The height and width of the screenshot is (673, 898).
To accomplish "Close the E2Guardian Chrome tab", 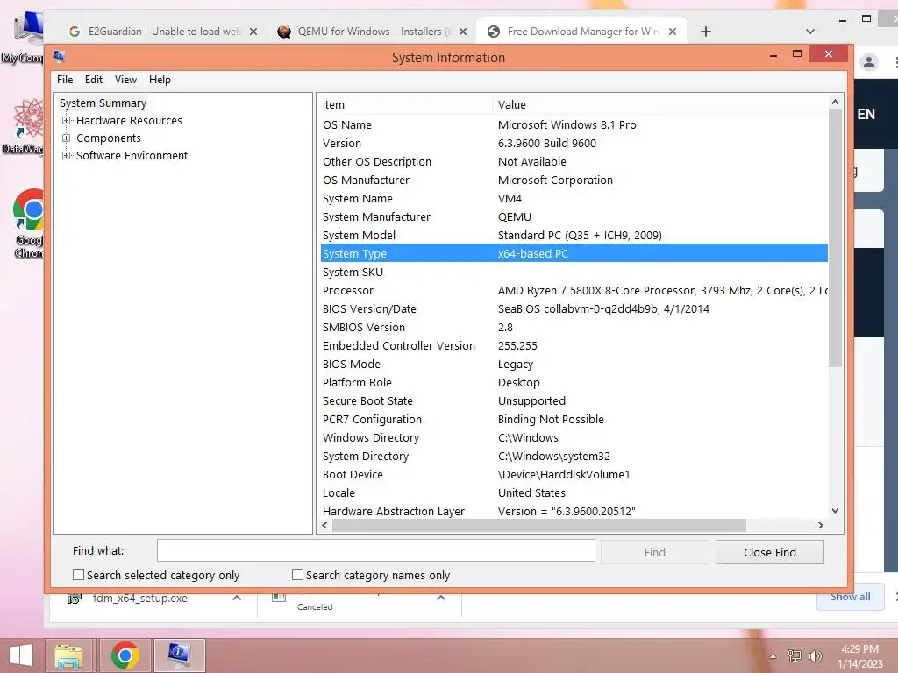I will coord(253,32).
